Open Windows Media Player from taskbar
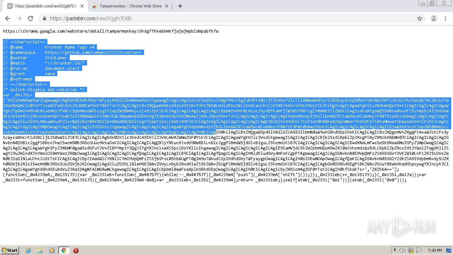This screenshot has height=255, width=453. [x=52, y=250]
